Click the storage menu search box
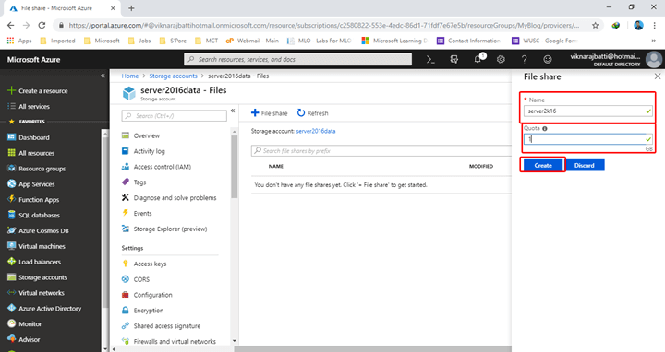665x352 pixels. tap(175, 115)
